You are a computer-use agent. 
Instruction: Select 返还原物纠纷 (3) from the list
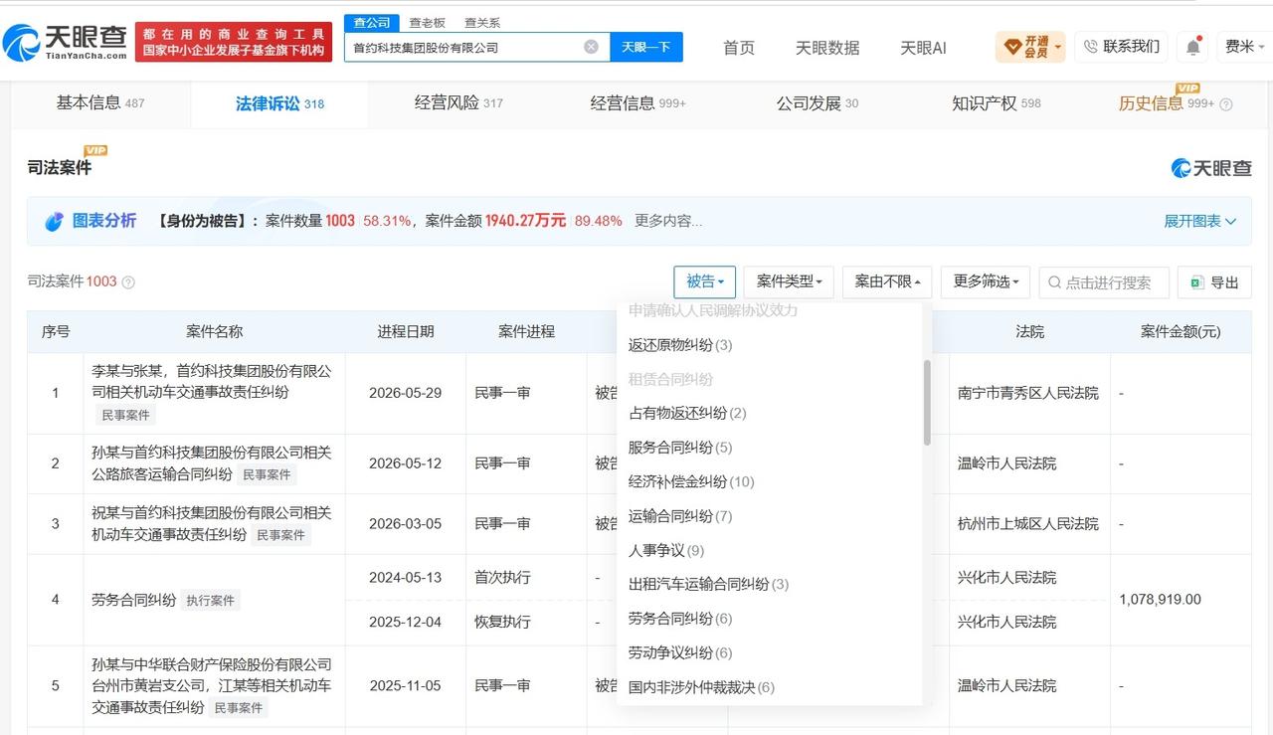[x=680, y=345]
